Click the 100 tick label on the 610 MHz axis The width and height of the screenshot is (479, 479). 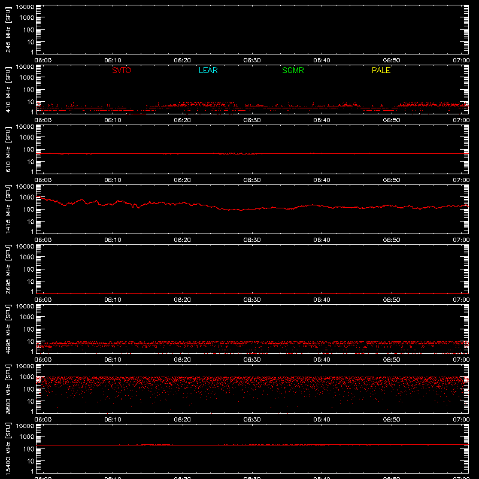click(29, 150)
